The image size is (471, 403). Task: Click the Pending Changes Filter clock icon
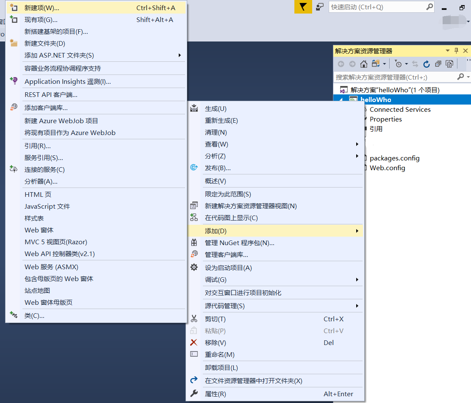click(x=398, y=64)
